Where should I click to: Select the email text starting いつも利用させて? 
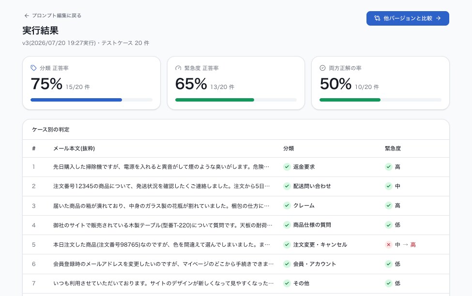[x=164, y=283]
